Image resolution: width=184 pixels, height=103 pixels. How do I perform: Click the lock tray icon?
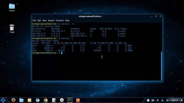(162, 100)
